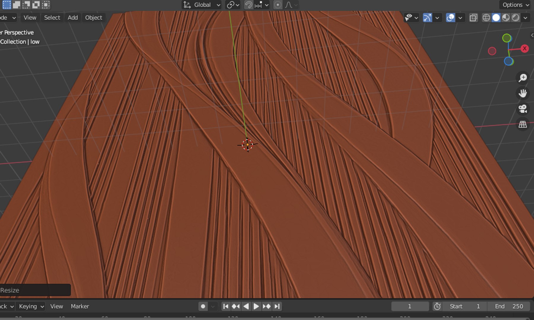Toggle the Auto Keying record button
Image resolution: width=534 pixels, height=320 pixels.
click(x=203, y=306)
